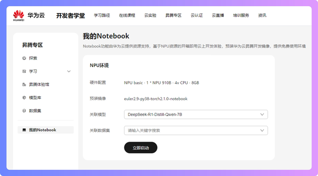The width and height of the screenshot is (318, 176).
Task: Click the euler2.9-py38-torch2.1.0-notebook image text
Action: (156, 99)
